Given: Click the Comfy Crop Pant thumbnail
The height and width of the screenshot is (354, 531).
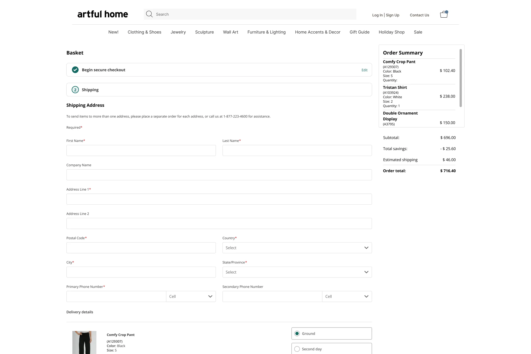Looking at the screenshot, I should [84, 342].
